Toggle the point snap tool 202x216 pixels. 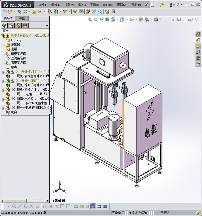point(9,206)
